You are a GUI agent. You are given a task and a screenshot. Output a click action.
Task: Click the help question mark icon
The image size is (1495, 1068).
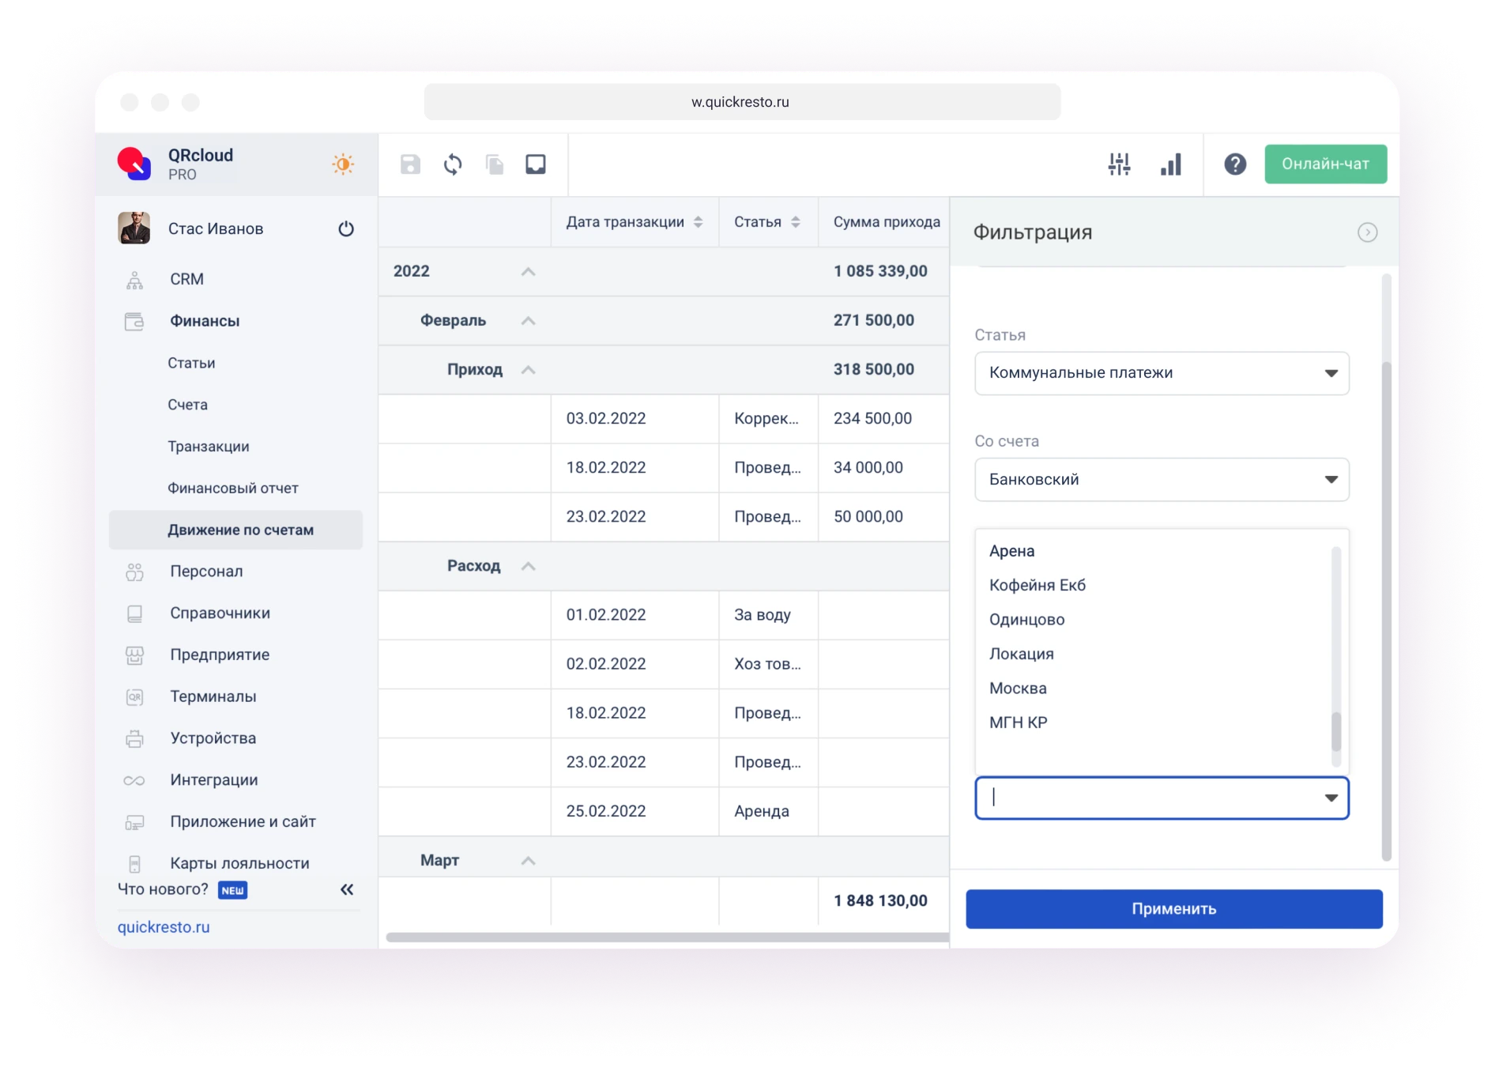tap(1235, 164)
